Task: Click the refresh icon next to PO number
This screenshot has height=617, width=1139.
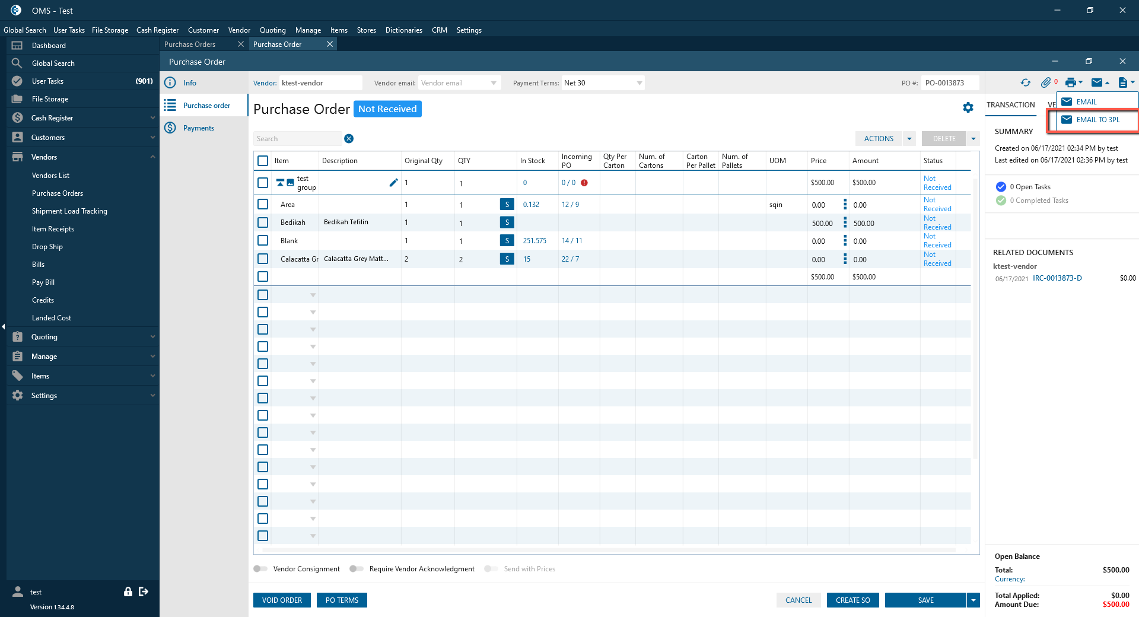Action: [1025, 83]
